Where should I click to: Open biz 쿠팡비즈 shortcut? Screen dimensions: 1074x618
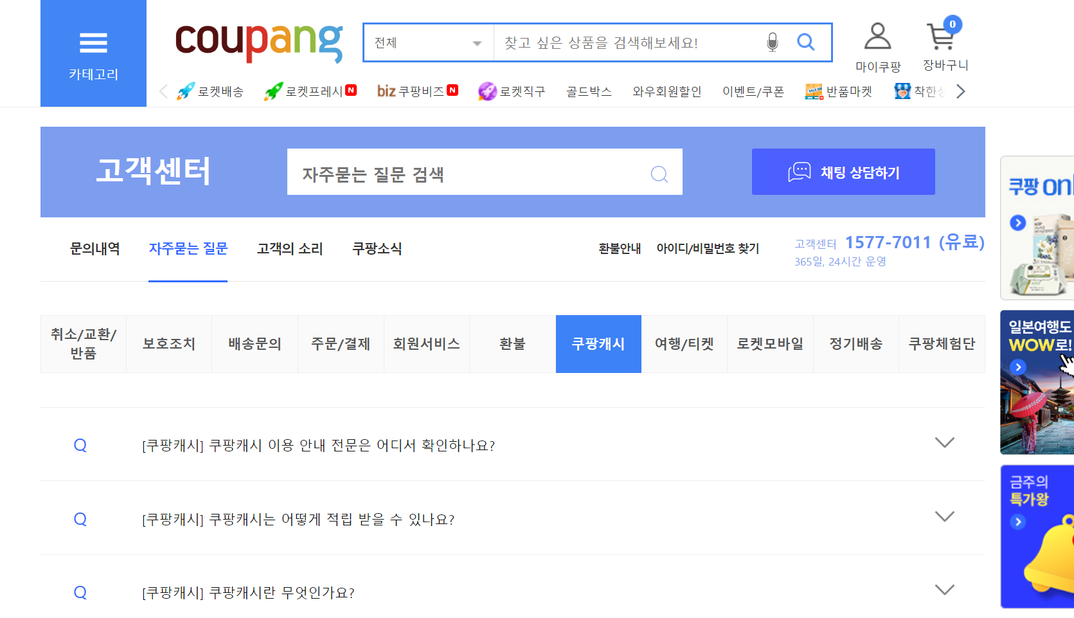[418, 91]
